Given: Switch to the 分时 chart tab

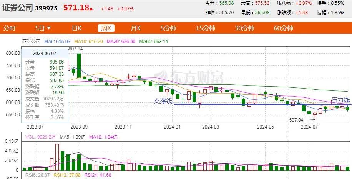Looking at the screenshot, I should click(x=10, y=28).
